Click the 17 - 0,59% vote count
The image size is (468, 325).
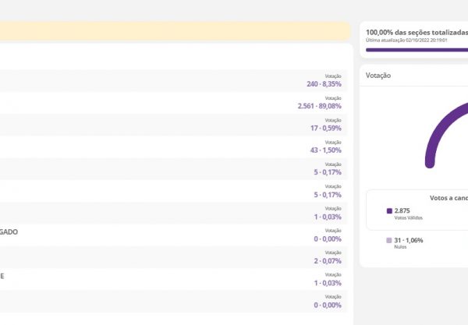coord(325,128)
